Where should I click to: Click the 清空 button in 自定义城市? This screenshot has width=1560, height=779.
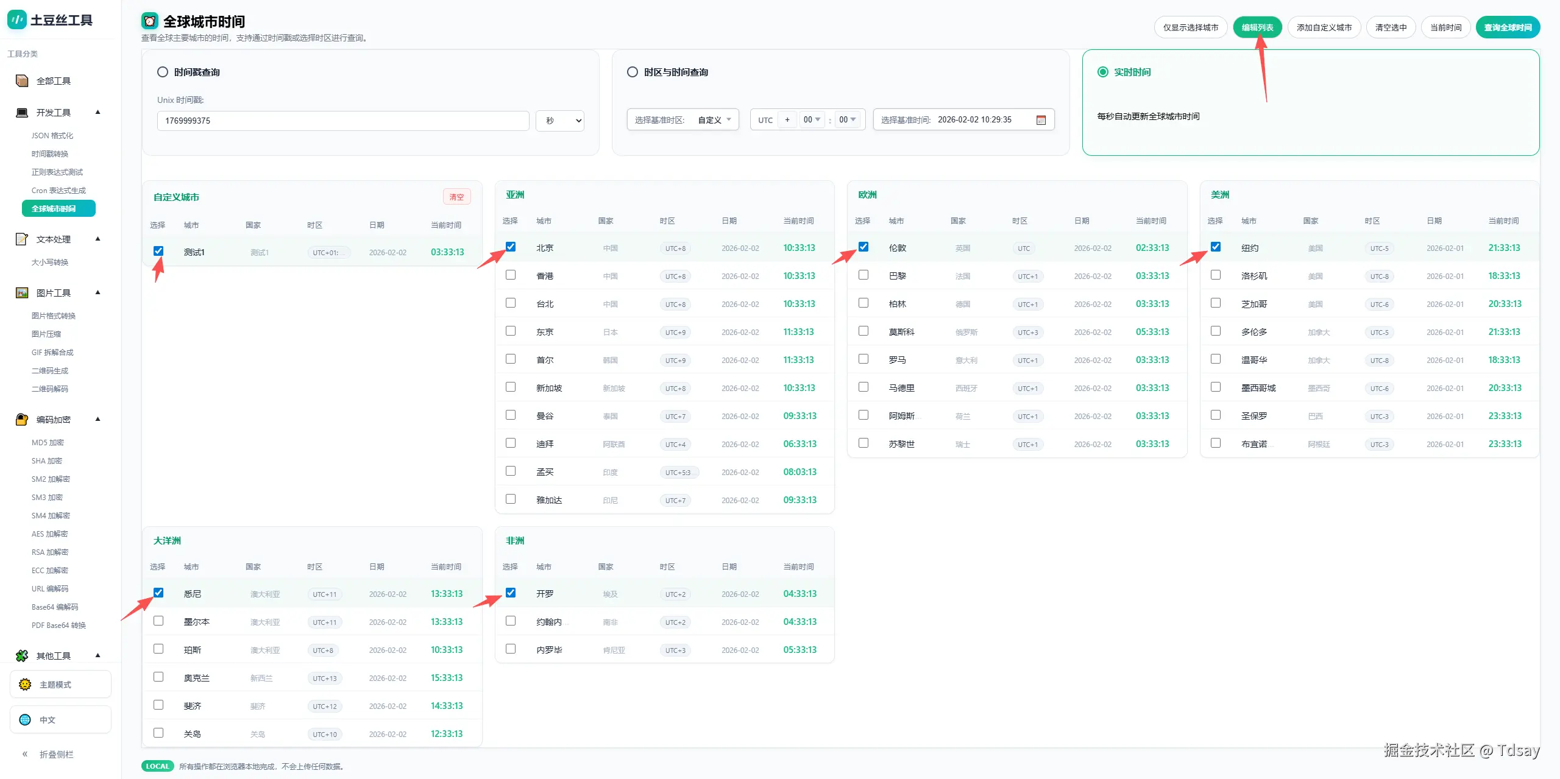(456, 197)
